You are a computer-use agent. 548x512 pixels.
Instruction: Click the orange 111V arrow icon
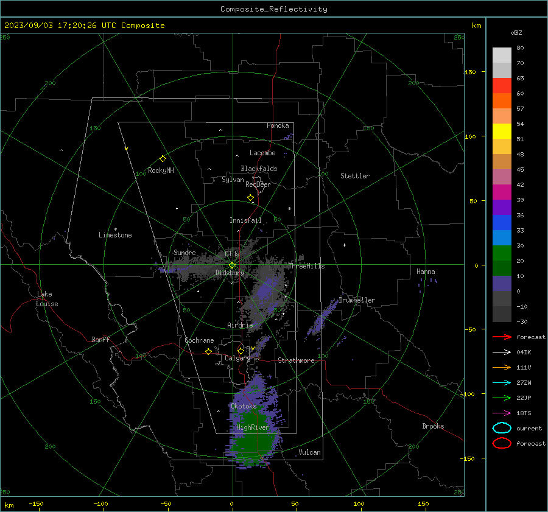pos(502,367)
